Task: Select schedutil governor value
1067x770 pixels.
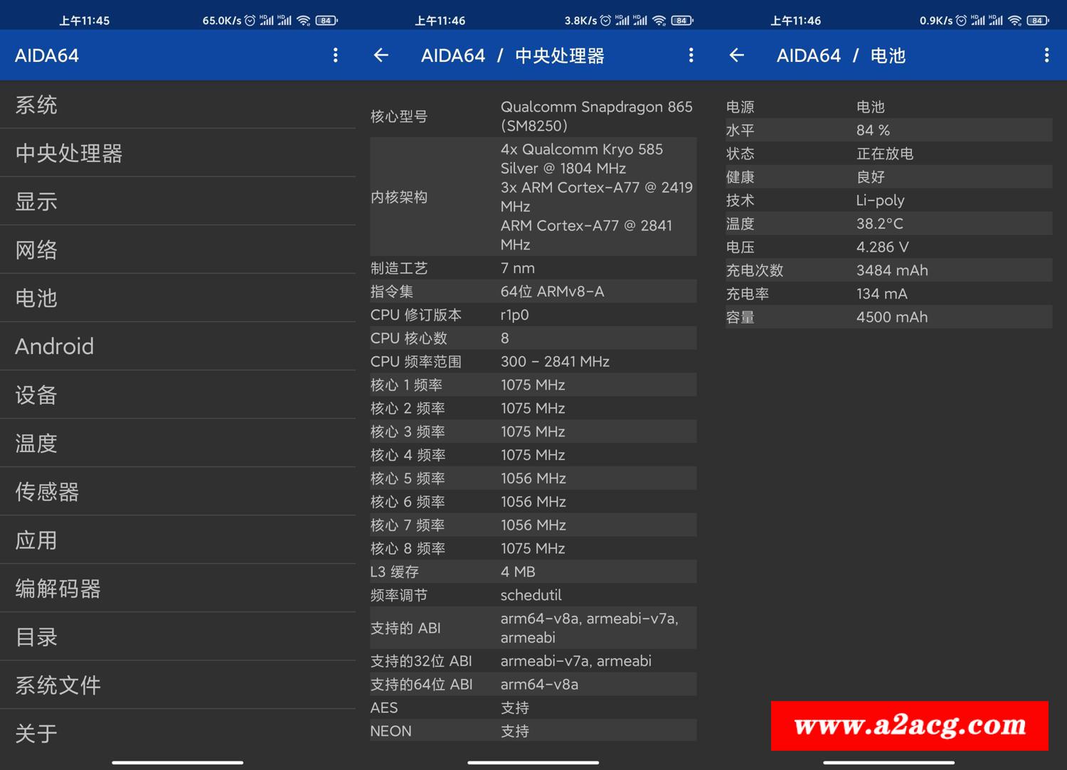Action: (531, 595)
